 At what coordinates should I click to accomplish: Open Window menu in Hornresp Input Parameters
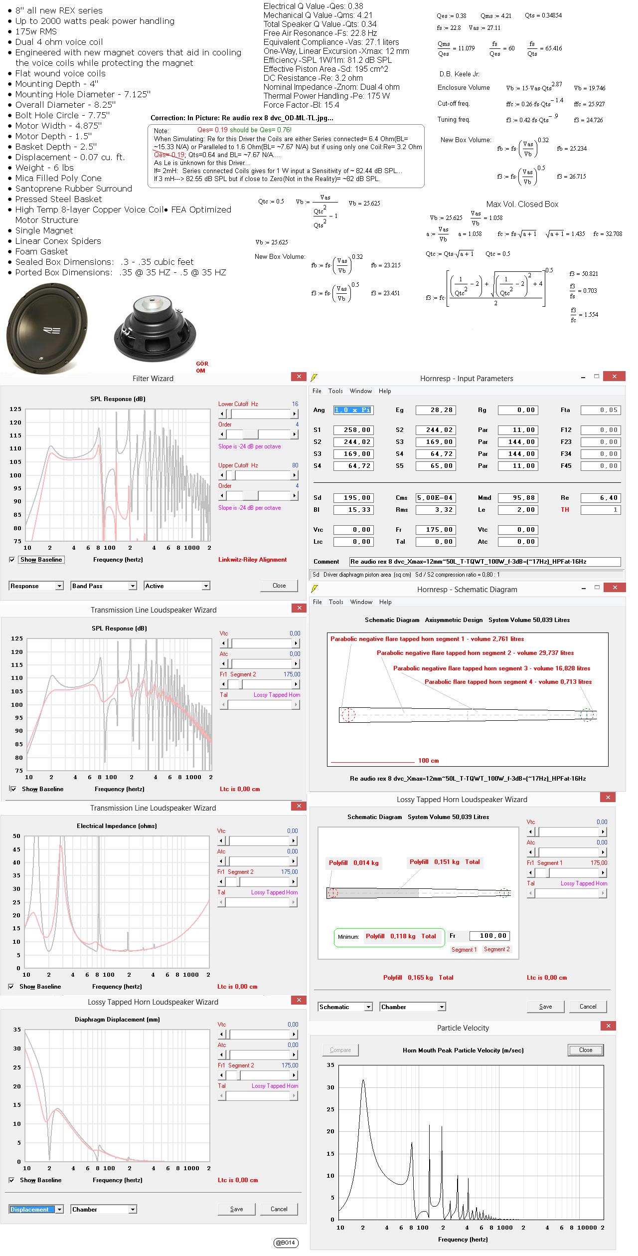pos(361,391)
